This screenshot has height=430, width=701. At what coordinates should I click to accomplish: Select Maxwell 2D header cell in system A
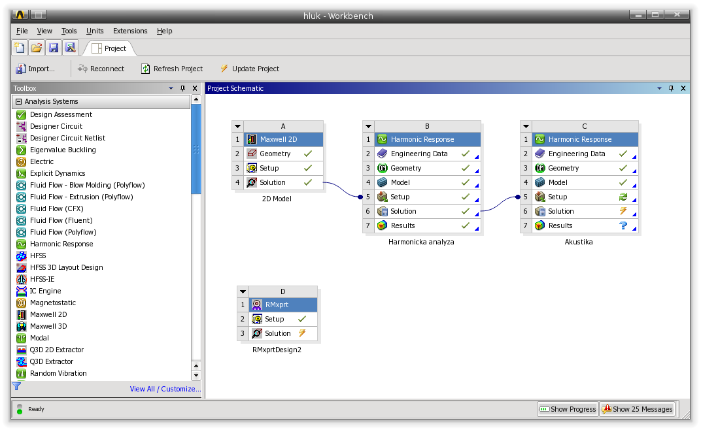pyautogui.click(x=283, y=139)
